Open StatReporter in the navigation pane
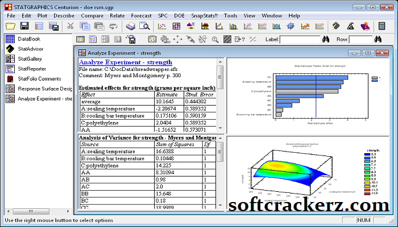Image resolution: width=398 pixels, height=227 pixels. pos(32,69)
